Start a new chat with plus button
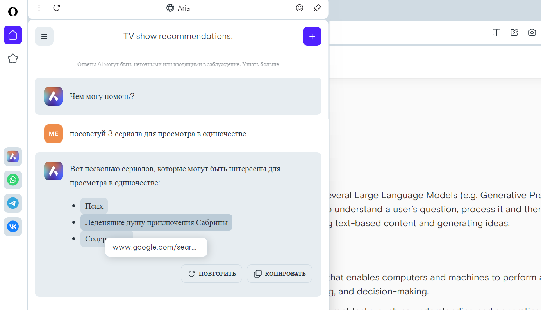 (x=312, y=36)
